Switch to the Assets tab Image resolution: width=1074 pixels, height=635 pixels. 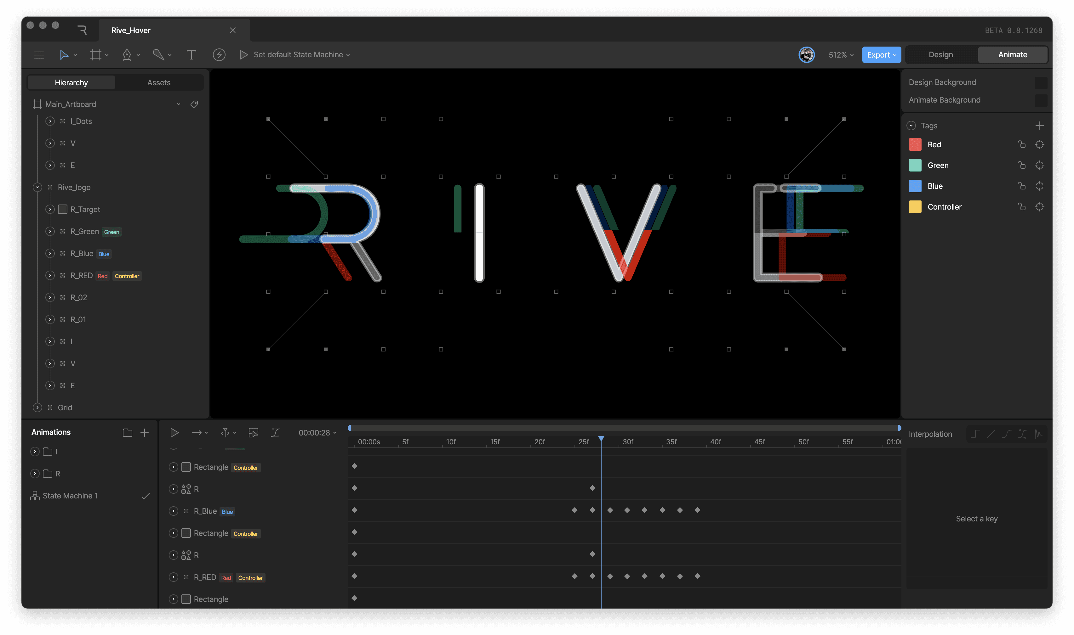point(159,82)
